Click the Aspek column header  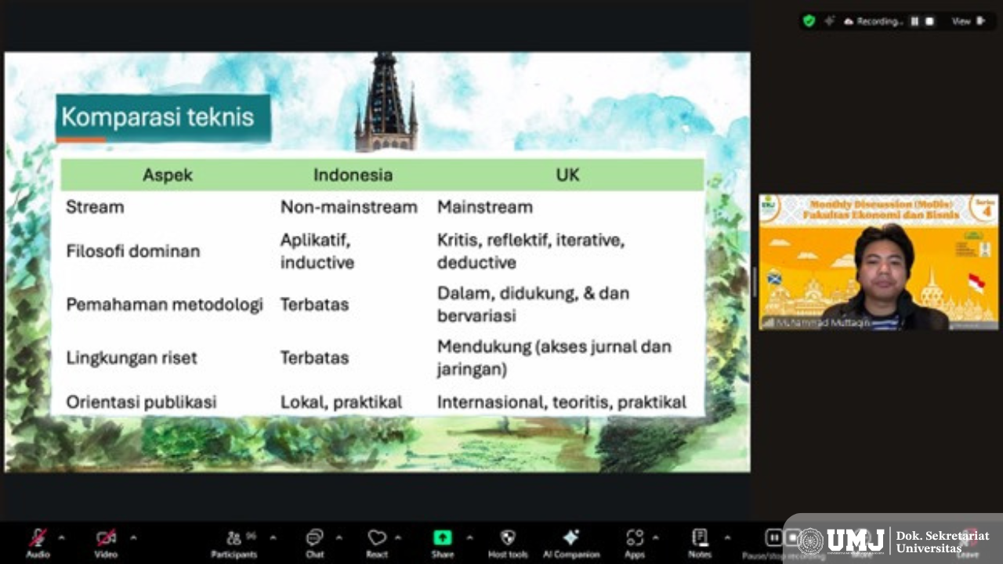[x=168, y=175]
